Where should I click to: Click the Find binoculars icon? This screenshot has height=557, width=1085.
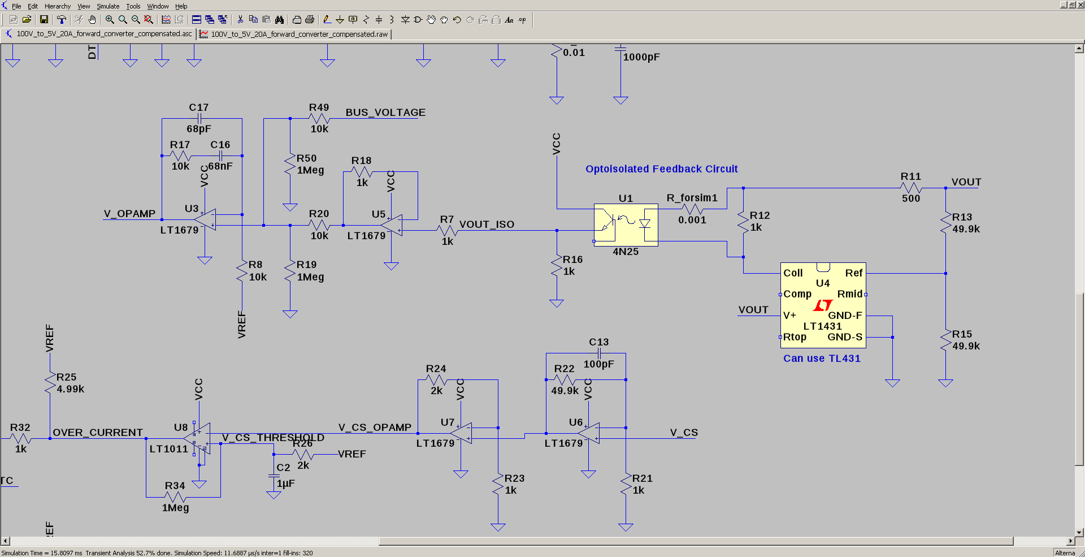click(279, 20)
